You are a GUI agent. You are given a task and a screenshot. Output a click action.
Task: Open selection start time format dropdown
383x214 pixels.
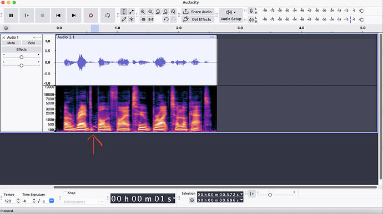pos(241,194)
